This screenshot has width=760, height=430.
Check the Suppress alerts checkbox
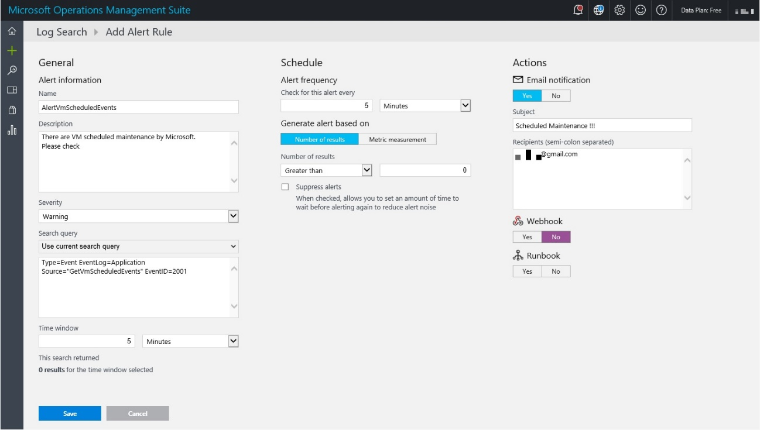[285, 187]
